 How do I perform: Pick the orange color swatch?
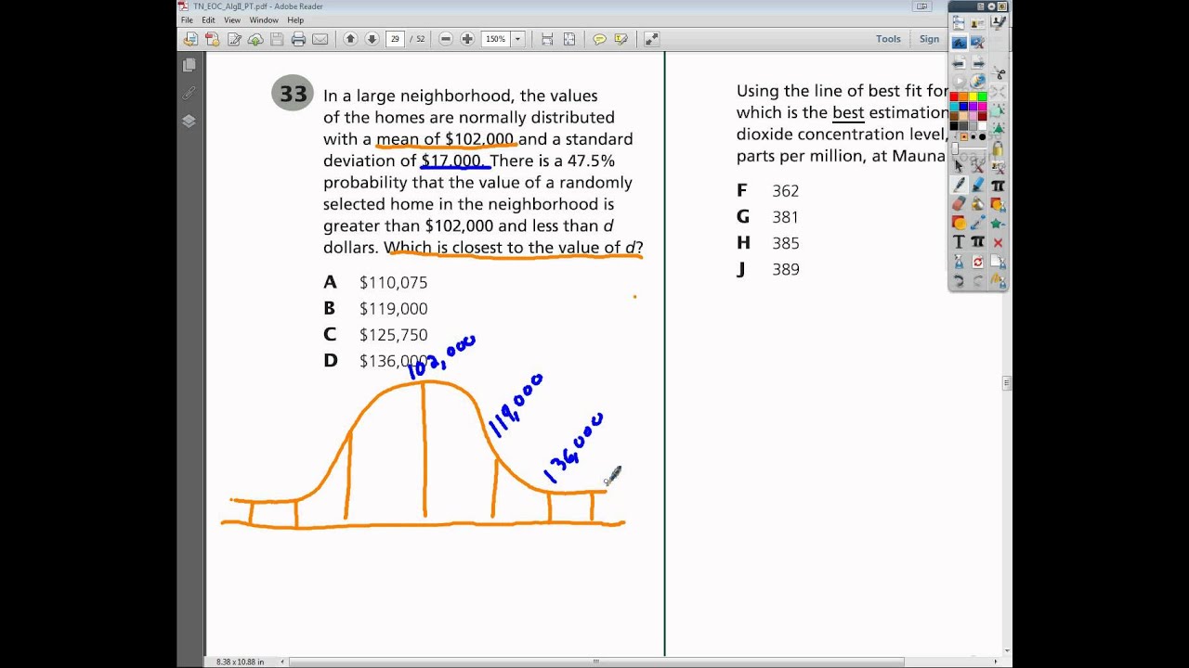click(x=963, y=96)
